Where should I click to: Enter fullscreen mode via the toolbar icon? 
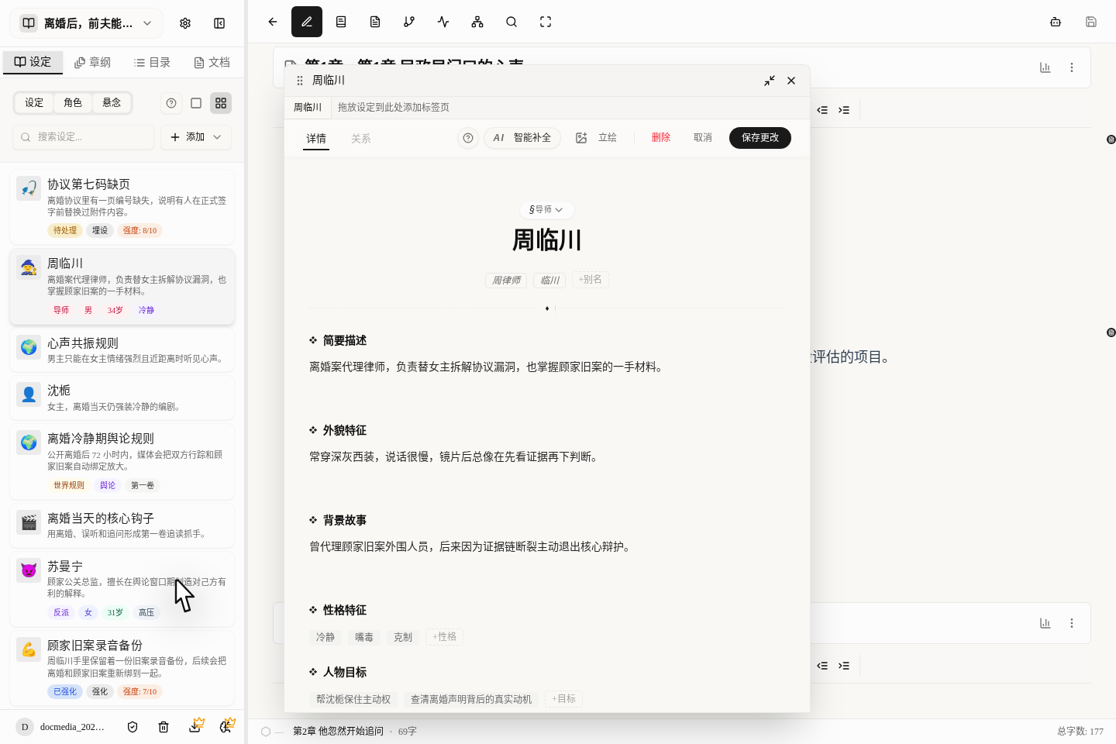(x=545, y=22)
